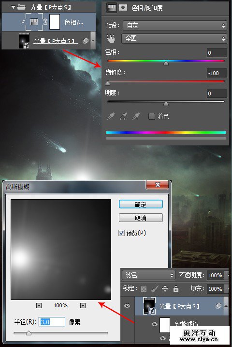Open the 全图 channel range dropdown
The image size is (232, 347).
(174, 38)
